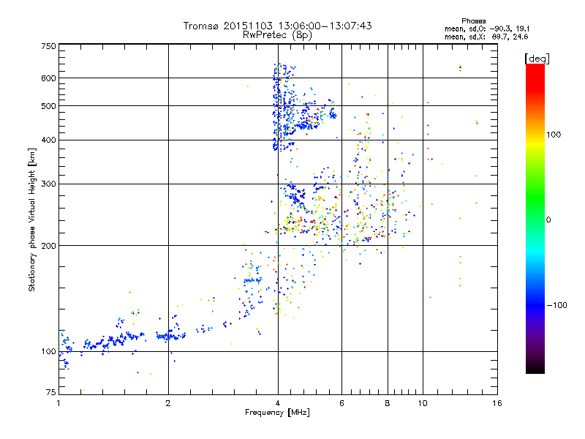Click the y-axis tick label '300'
This screenshot has height=439, width=585.
[48, 184]
